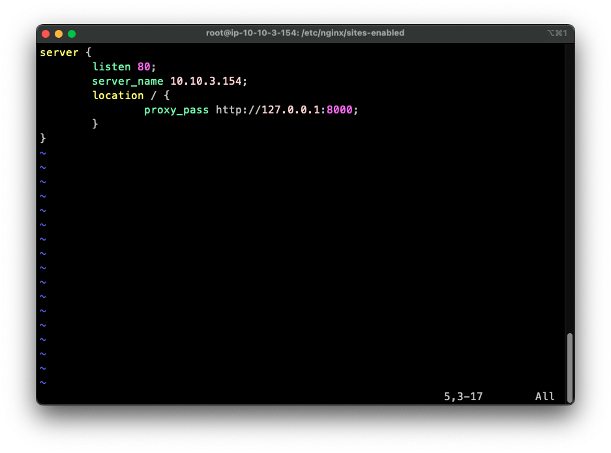Click the server_name directive text
The width and height of the screenshot is (611, 453).
coord(127,81)
